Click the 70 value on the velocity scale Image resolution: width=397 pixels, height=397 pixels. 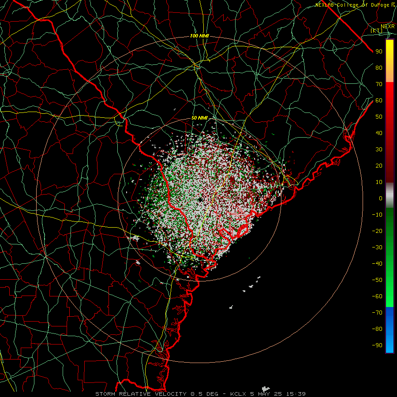[379, 84]
